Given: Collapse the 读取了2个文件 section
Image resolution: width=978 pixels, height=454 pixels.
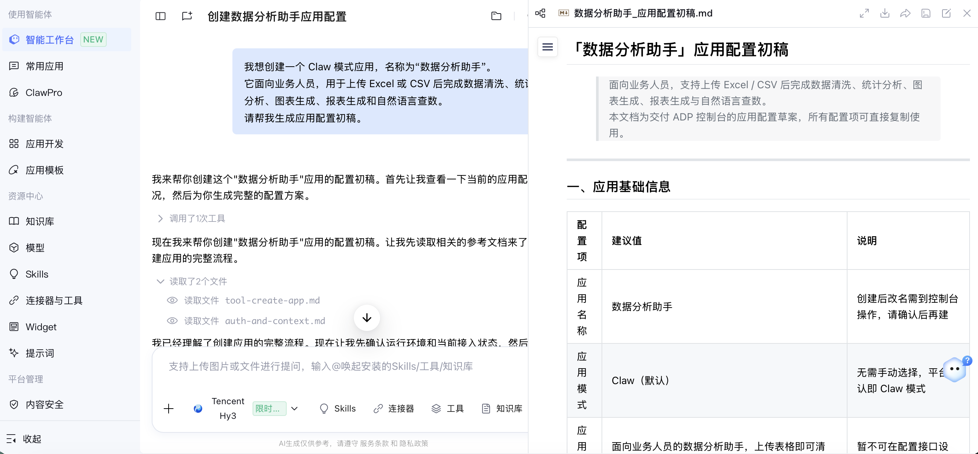Looking at the screenshot, I should [x=192, y=282].
